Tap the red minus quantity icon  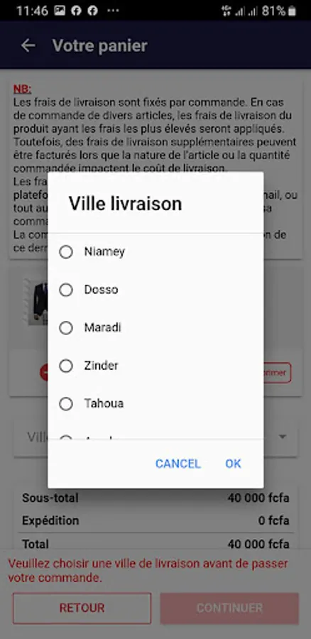pos(44,373)
